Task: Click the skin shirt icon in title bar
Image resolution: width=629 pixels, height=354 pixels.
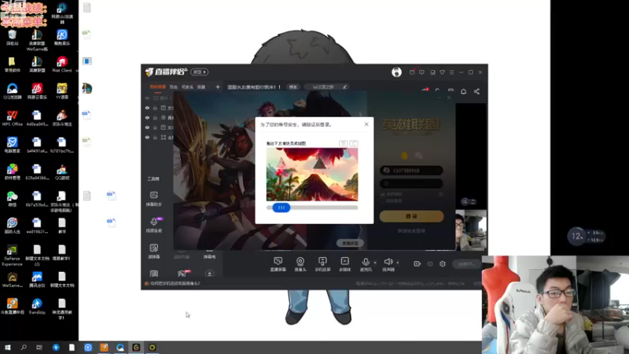Action: 442,72
